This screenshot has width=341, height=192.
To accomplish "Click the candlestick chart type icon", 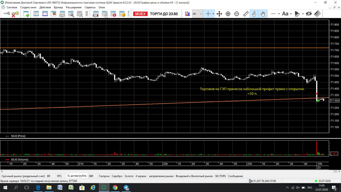I will (187, 14).
